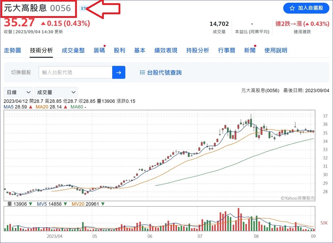Select the 技術分析 tab

click(x=41, y=50)
